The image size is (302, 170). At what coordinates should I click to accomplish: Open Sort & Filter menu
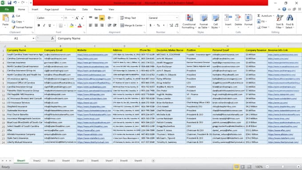coord(280,21)
